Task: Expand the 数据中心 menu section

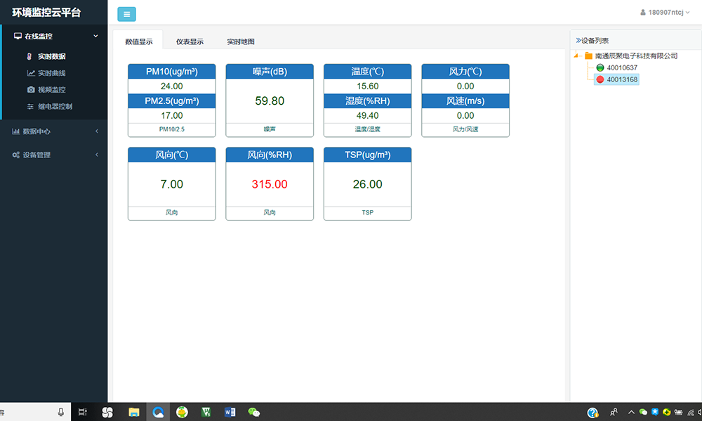Action: (54, 131)
